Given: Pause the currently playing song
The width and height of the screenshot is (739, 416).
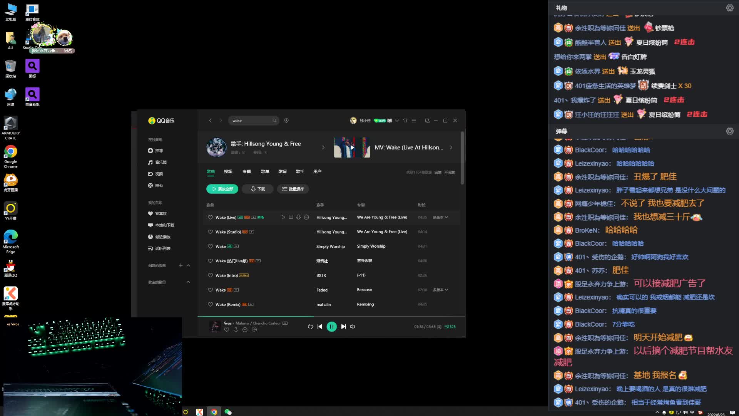Looking at the screenshot, I should tap(331, 327).
